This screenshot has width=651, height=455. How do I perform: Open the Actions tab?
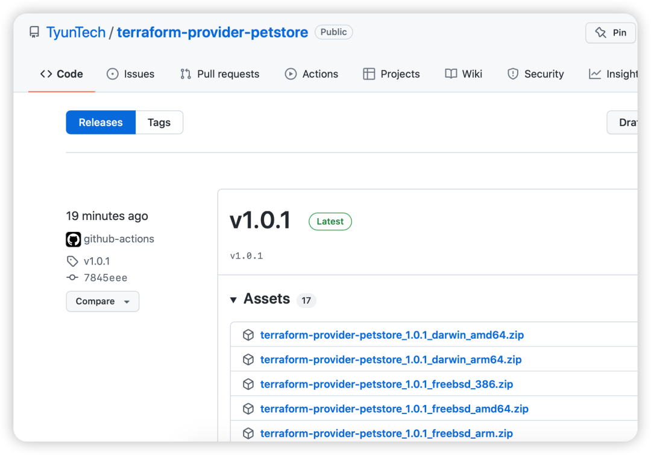pos(312,74)
